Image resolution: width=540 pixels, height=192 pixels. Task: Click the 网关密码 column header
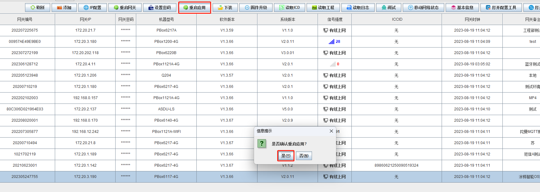pos(126,19)
